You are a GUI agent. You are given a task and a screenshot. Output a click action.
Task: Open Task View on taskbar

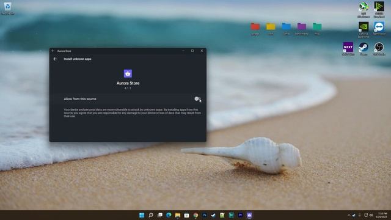coord(160,215)
